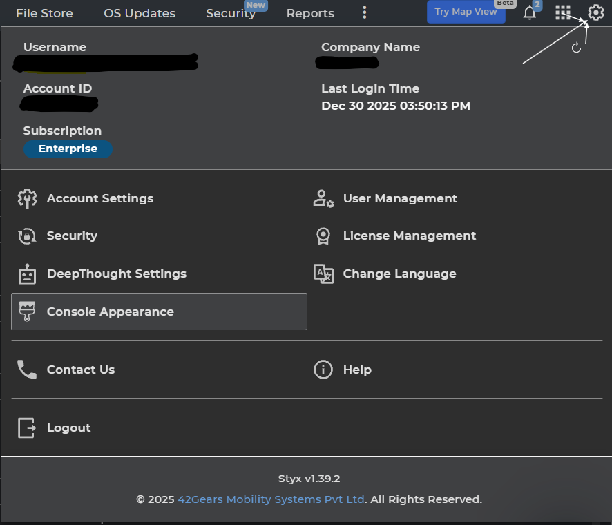
Task: Follow the 42Gears Mobility Systems link
Action: pos(271,499)
